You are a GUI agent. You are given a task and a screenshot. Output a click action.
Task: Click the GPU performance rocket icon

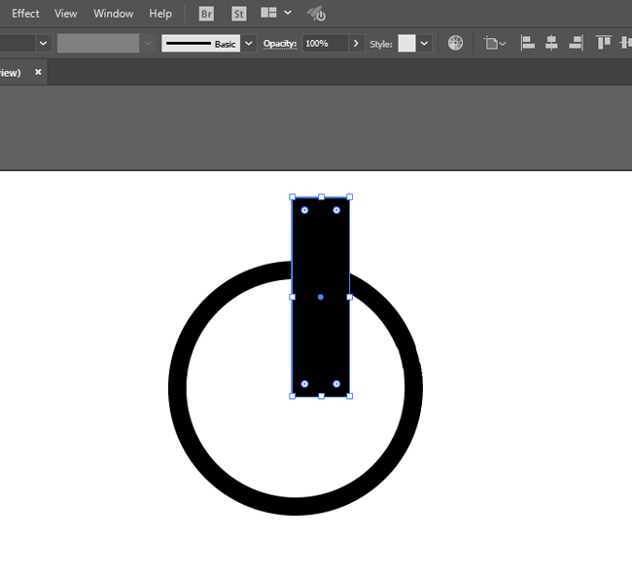pos(316,14)
